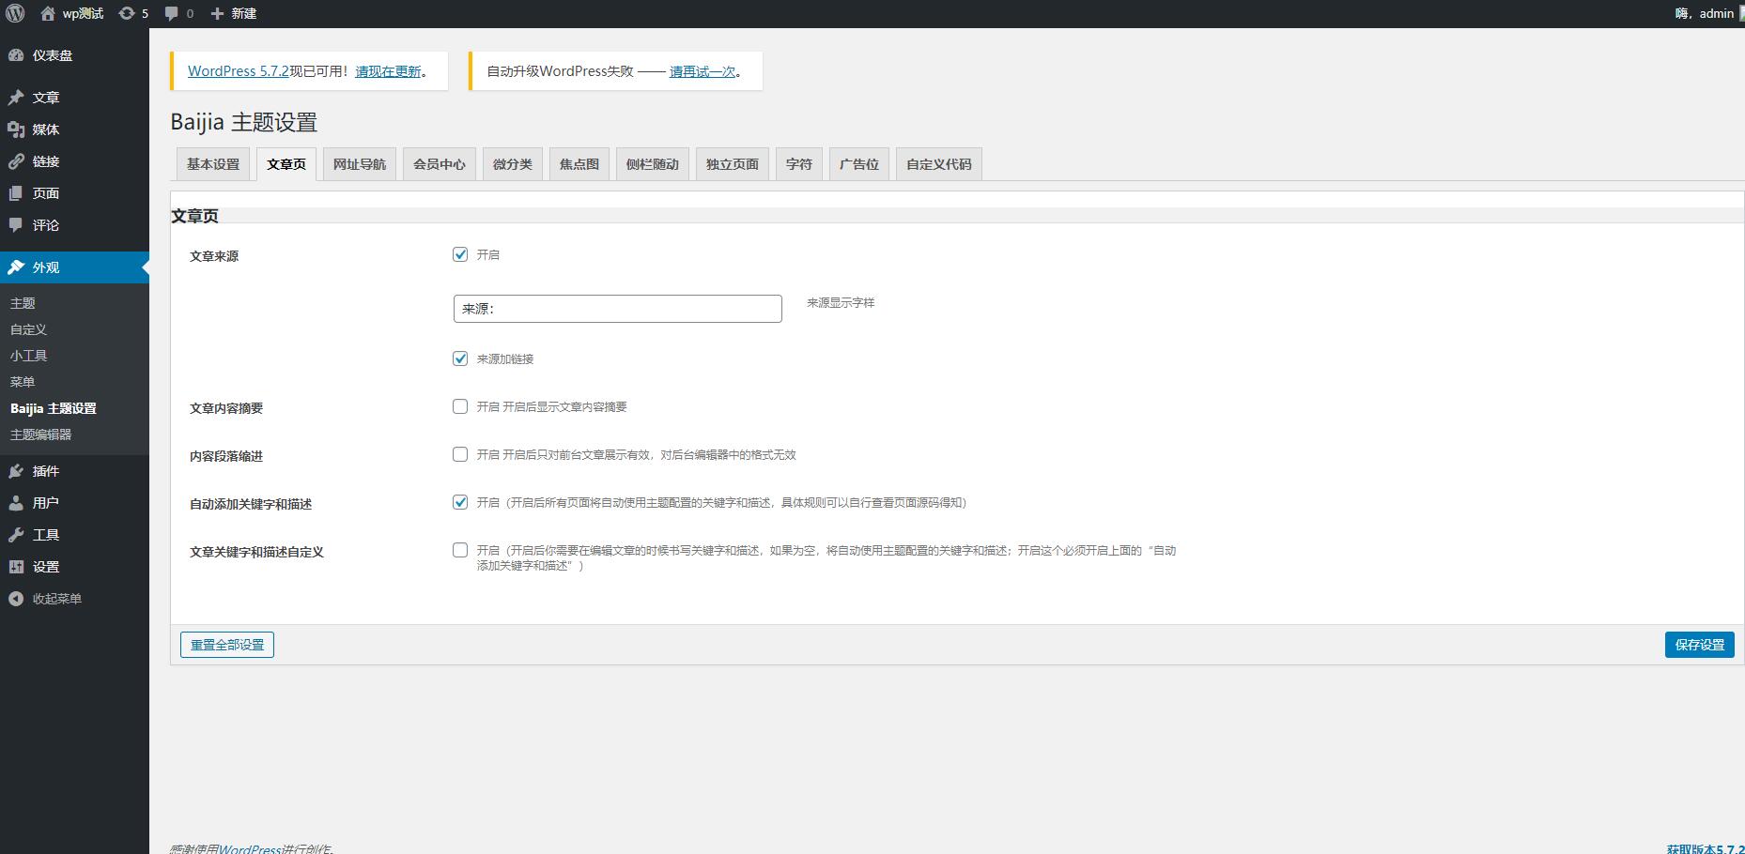Switch to the 焦点图 tab
Image resolution: width=1745 pixels, height=854 pixels.
579,164
